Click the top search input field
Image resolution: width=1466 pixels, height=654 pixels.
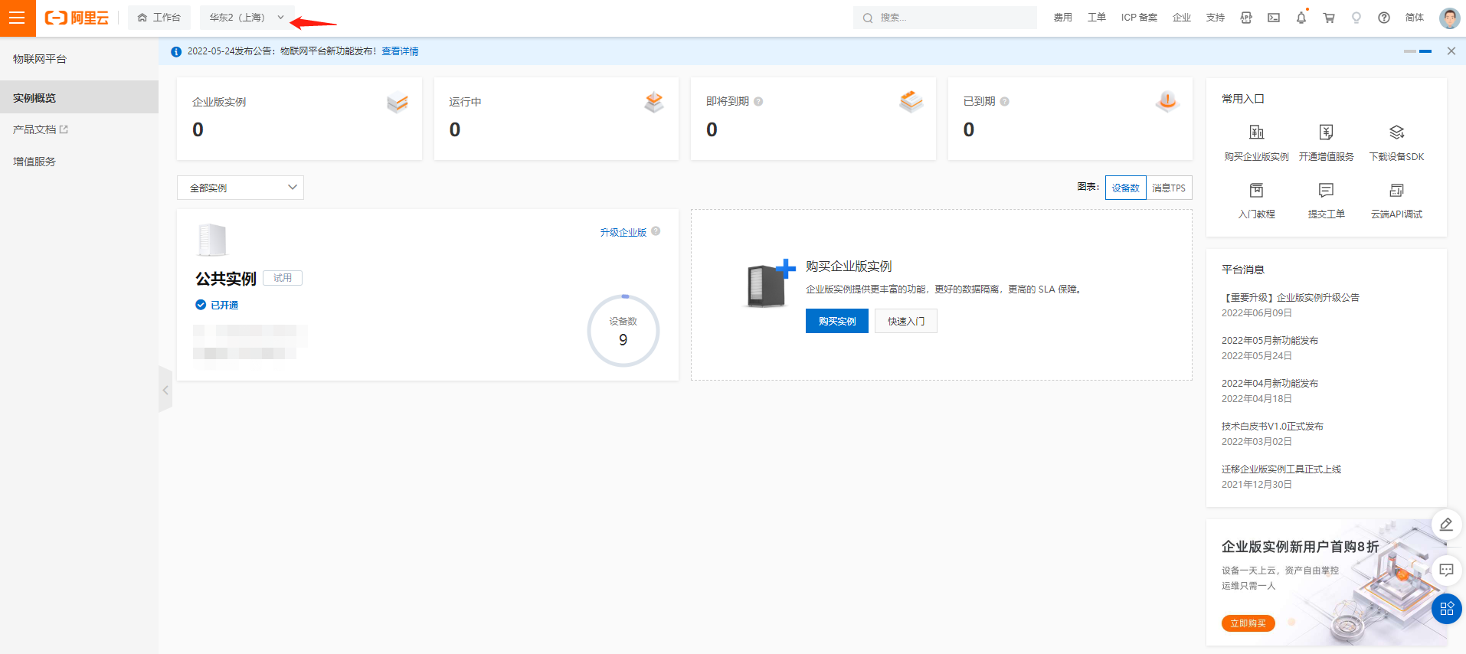tap(950, 18)
